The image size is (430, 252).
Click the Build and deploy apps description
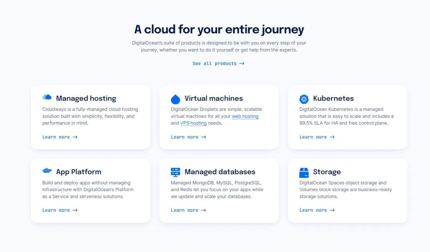[x=88, y=190]
